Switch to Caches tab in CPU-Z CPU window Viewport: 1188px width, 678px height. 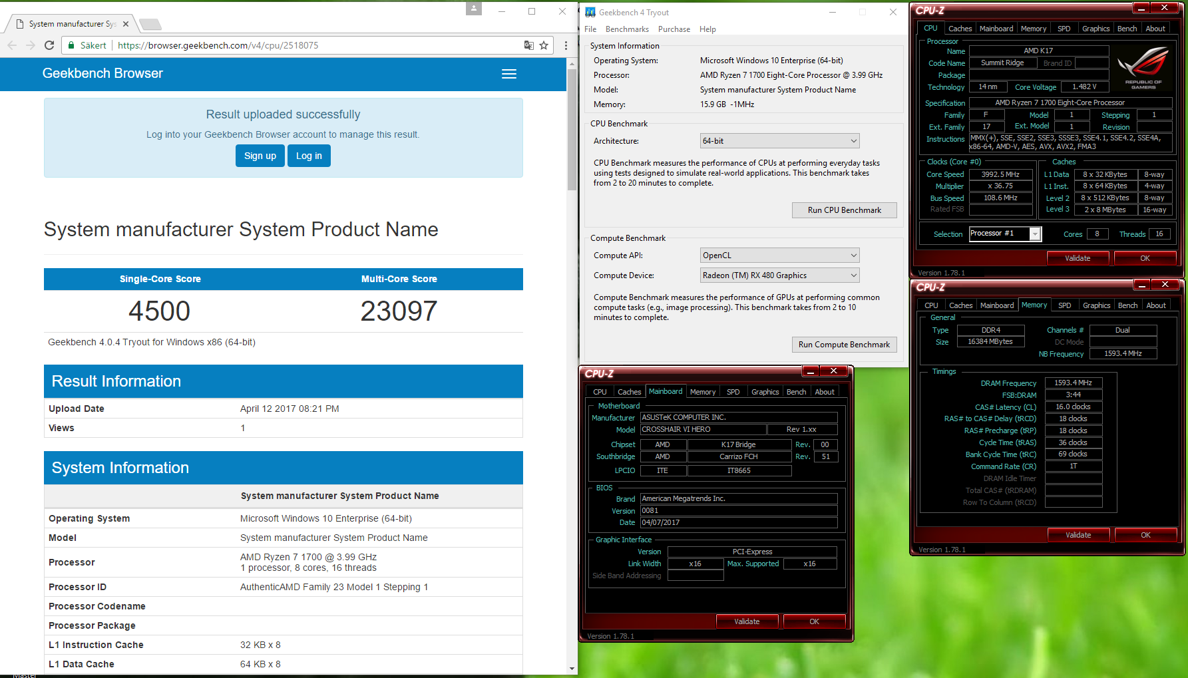pos(960,29)
